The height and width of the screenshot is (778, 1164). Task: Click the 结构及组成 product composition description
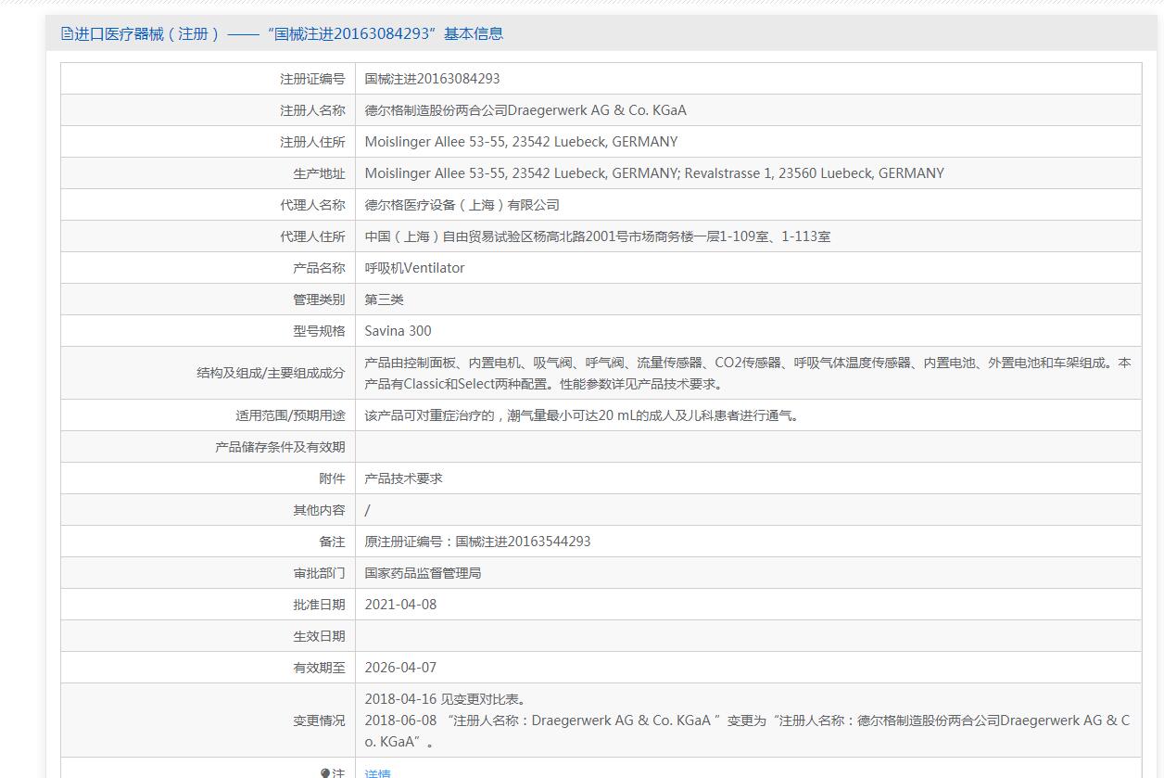pyautogui.click(x=747, y=373)
